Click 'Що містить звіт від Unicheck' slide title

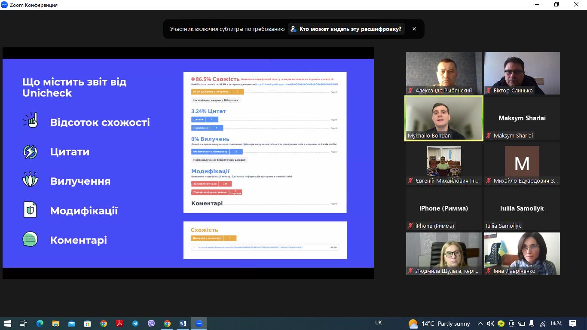pyautogui.click(x=74, y=87)
